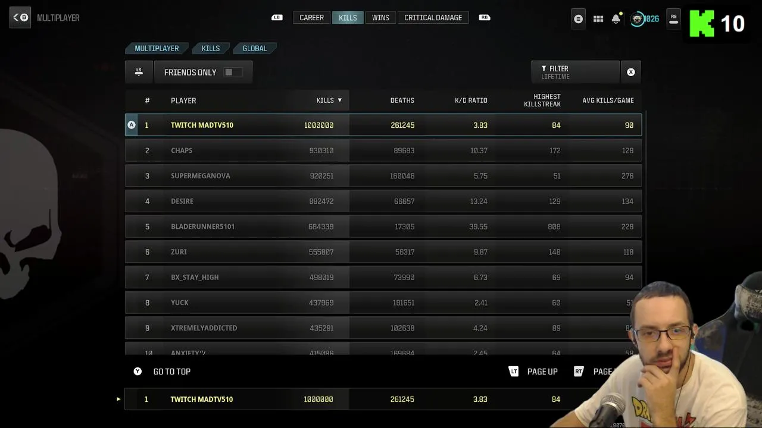Click Page Up
This screenshot has width=762, height=428.
pos(542,372)
